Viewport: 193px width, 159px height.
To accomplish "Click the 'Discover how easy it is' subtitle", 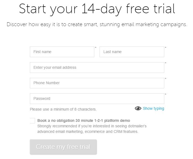I will point(97,24).
